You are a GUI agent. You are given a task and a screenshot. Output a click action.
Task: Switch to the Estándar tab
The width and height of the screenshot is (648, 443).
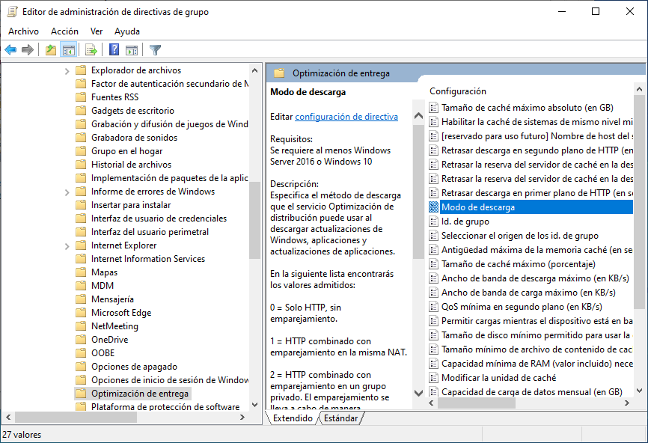[340, 418]
